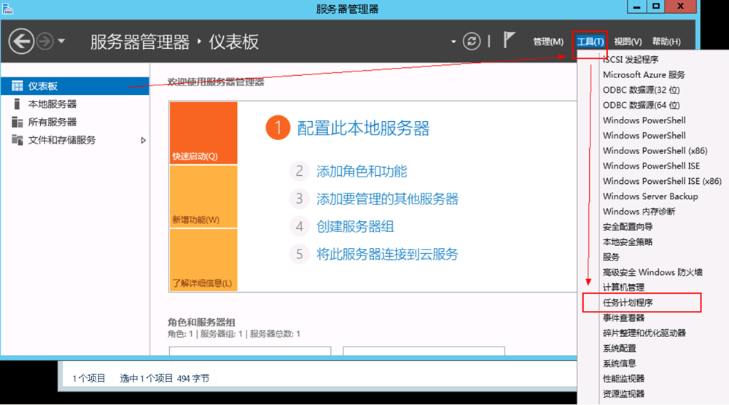729x405 pixels.
Task: Choose Windows Server Backup menu entry
Action: [650, 196]
